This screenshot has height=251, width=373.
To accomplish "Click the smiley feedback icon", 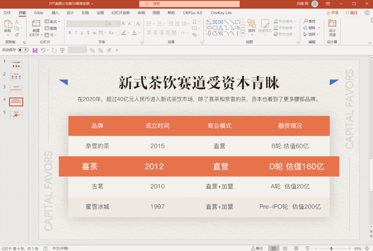I will (367, 13).
